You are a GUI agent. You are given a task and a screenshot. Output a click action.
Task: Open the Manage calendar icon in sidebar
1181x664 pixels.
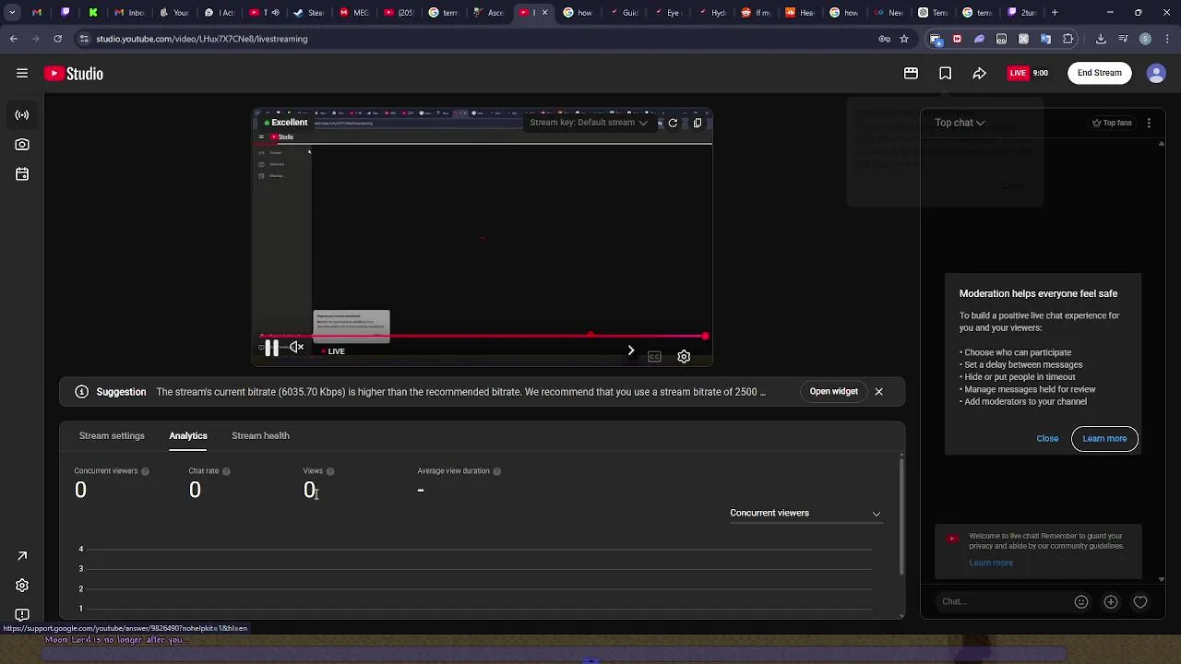[22, 174]
